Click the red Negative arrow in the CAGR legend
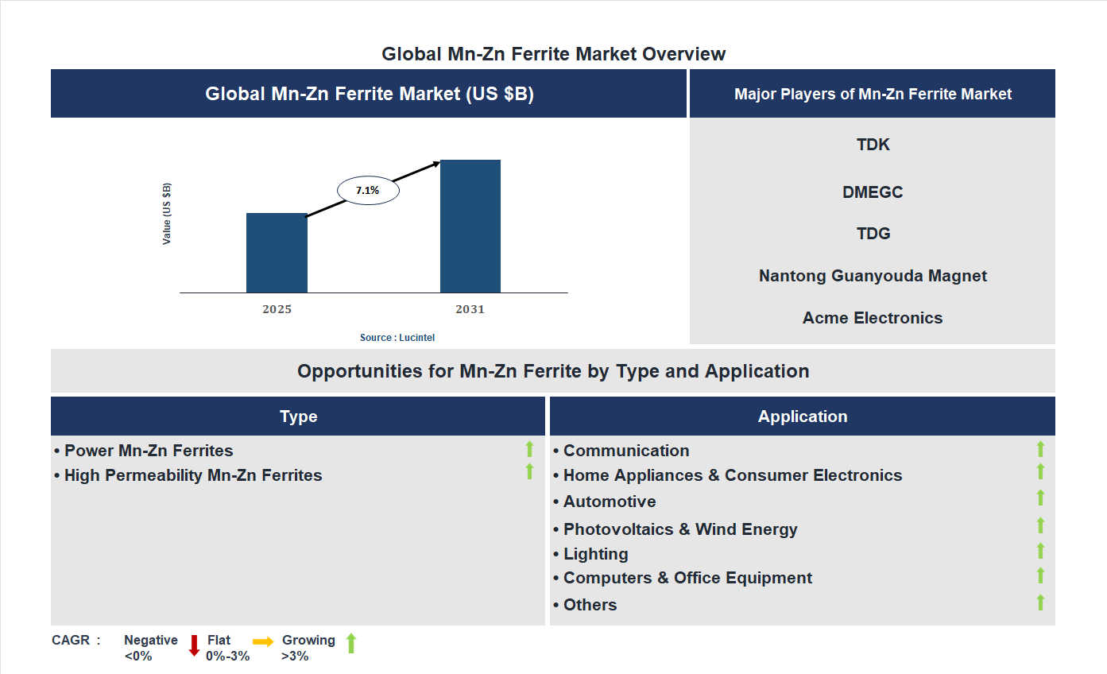1107x674 pixels. point(193,645)
